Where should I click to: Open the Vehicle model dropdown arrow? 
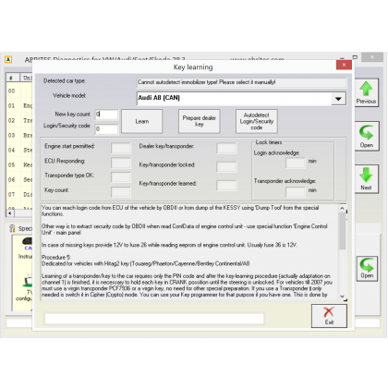[338, 99]
